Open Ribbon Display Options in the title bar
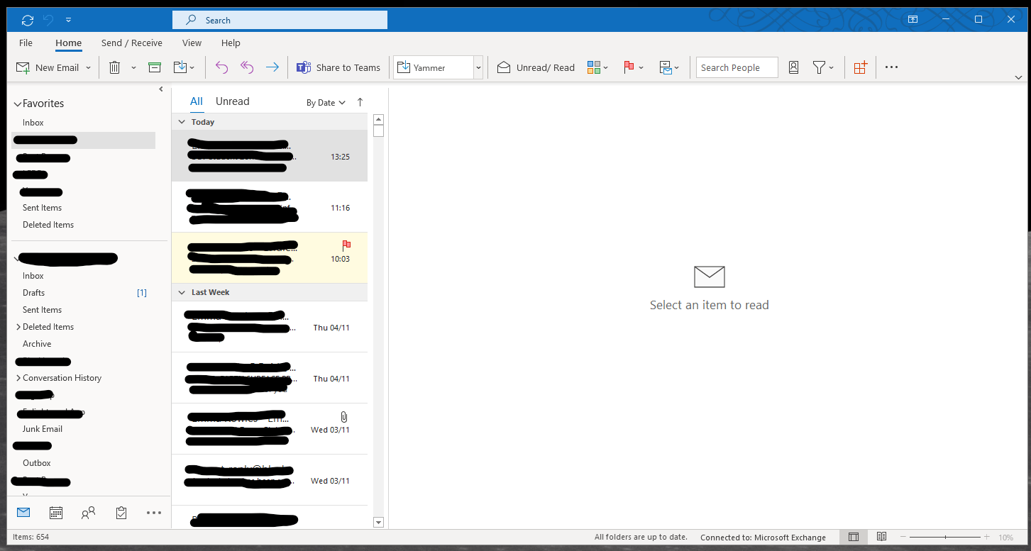This screenshot has width=1031, height=551. click(913, 20)
